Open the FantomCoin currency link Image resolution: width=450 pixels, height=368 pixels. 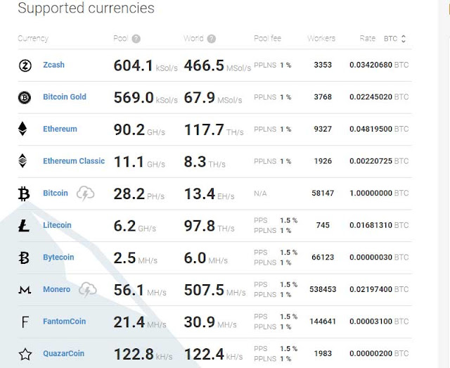pyautogui.click(x=64, y=321)
